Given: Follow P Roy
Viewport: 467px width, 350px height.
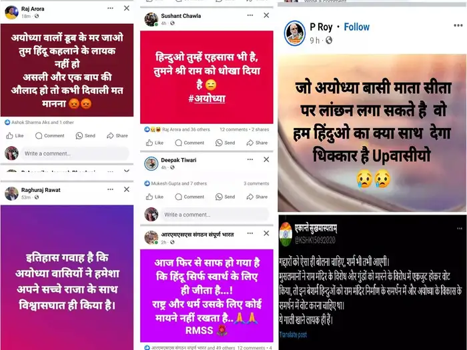Looking at the screenshot, I should click(x=356, y=27).
